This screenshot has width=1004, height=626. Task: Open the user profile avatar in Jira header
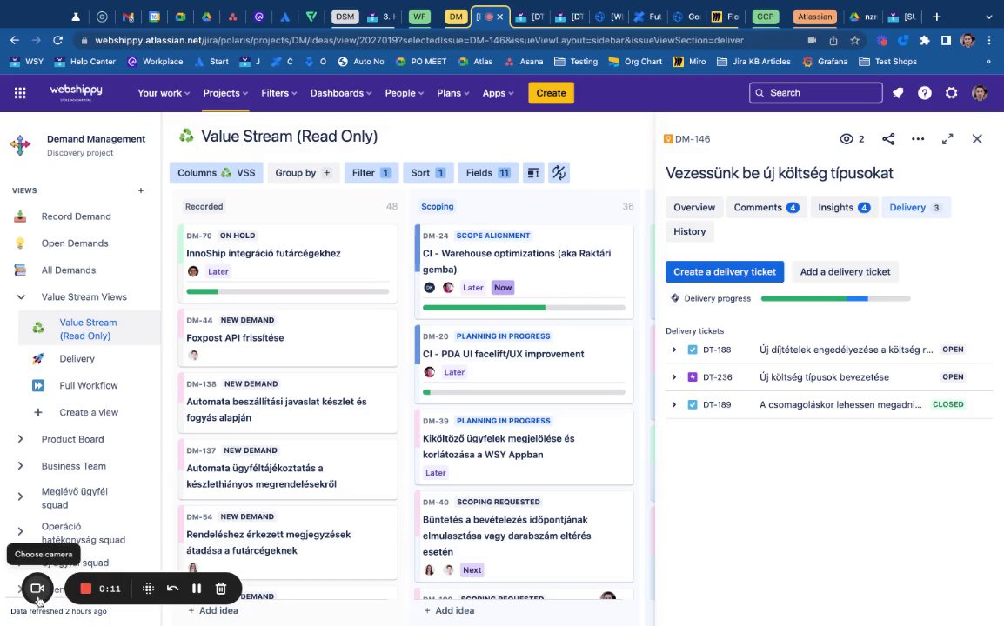979,93
